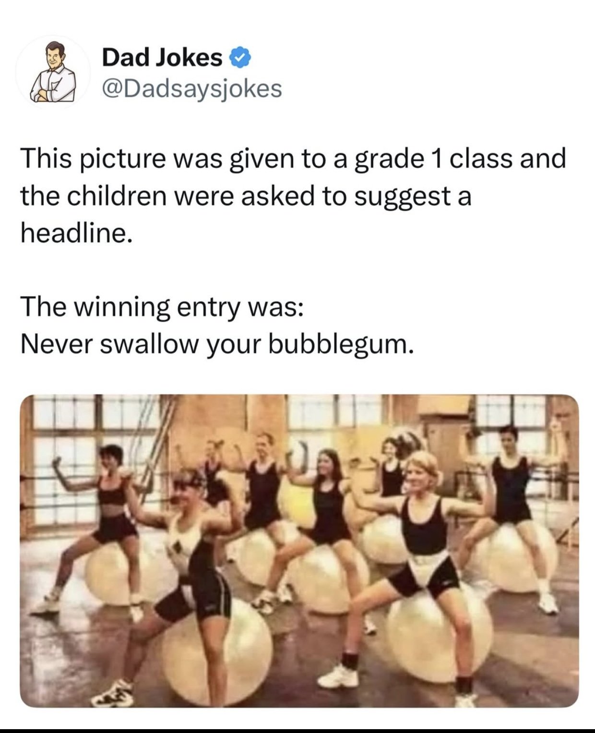Image resolution: width=595 pixels, height=733 pixels.
Task: Click the long-haired woman in photo center
Action: [x=317, y=523]
